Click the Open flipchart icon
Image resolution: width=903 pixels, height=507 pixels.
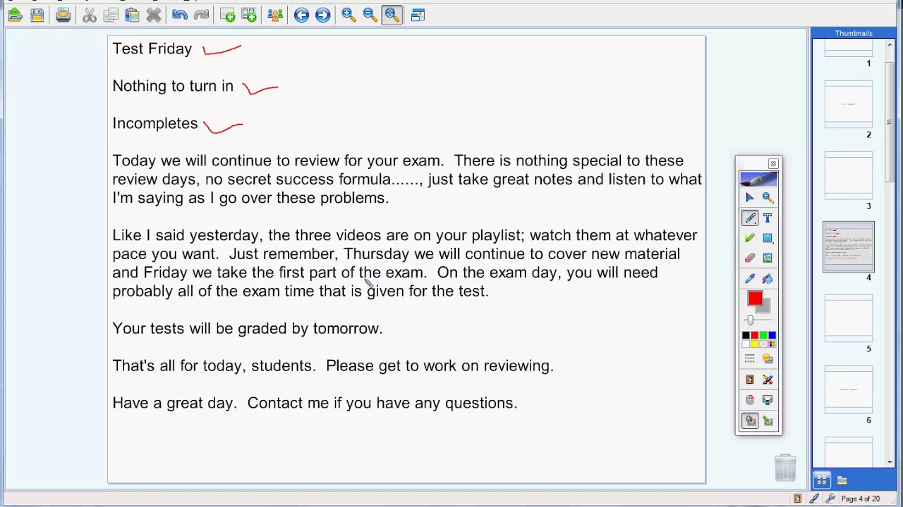[15, 15]
